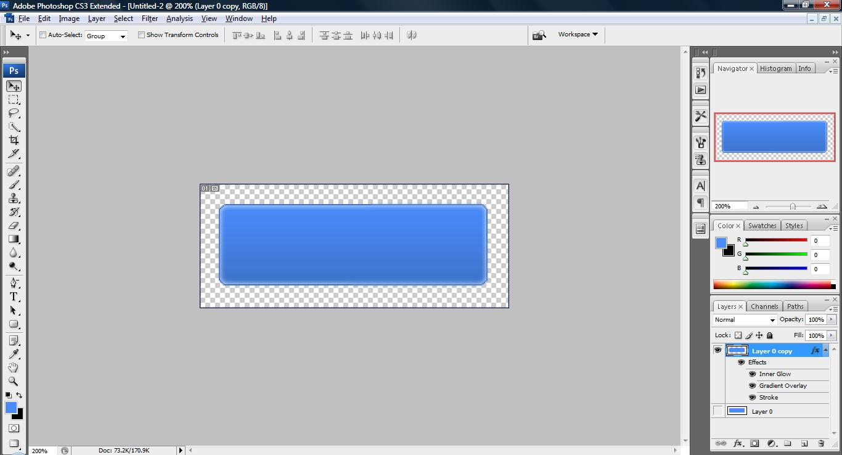
Task: Click the add layer style fx icon
Action: click(738, 443)
